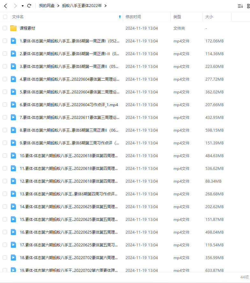Check the box for file 4.素体·体态
The width and height of the screenshot is (250, 283).
click(5, 79)
